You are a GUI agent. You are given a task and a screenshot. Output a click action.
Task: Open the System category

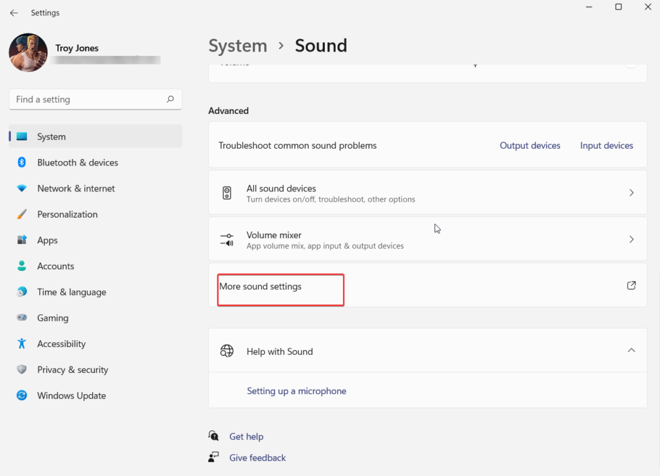(x=95, y=137)
